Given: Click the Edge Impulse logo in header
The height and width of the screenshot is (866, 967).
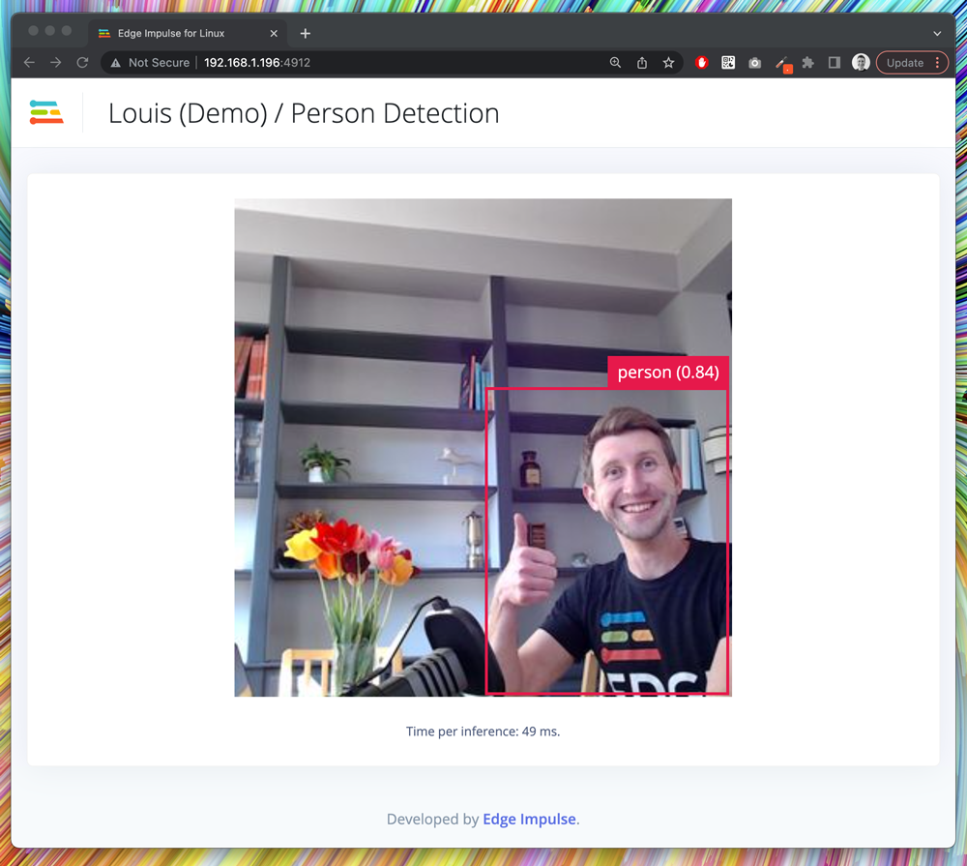Looking at the screenshot, I should 46,112.
